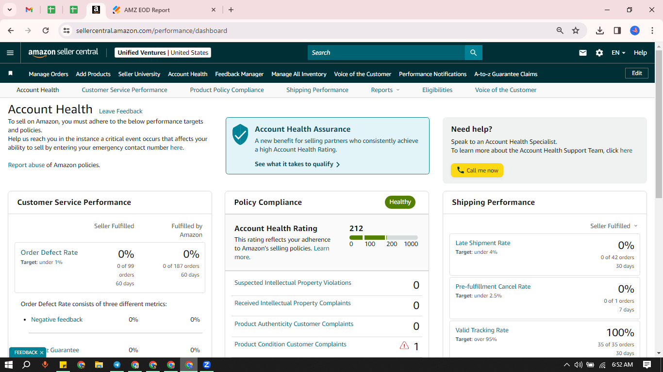Open Suspected Intellectual Property Violations
The width and height of the screenshot is (663, 372).
pyautogui.click(x=293, y=283)
